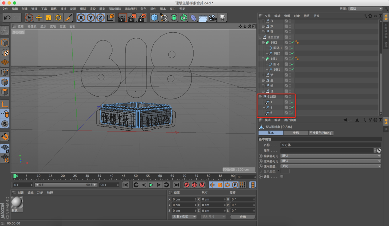Click the position X 0 cm field

click(185, 199)
